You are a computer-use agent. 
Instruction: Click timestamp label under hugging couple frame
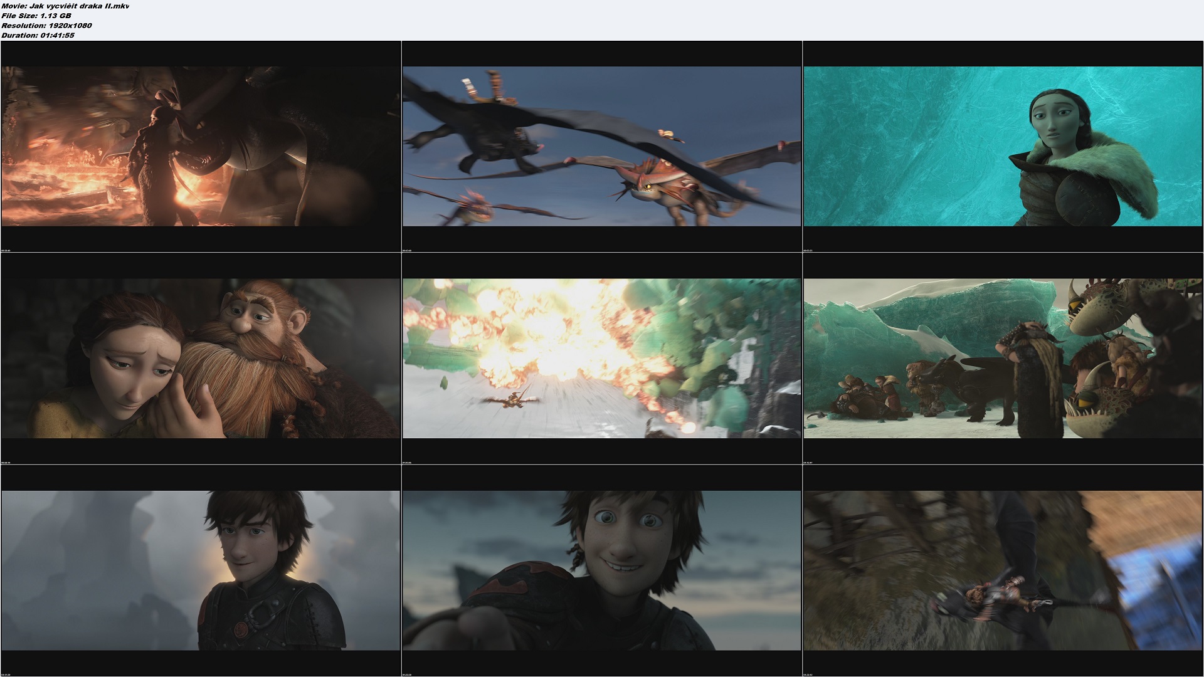click(6, 463)
